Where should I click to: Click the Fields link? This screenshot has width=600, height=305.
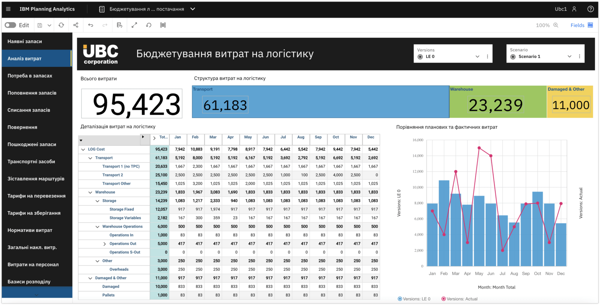click(577, 25)
